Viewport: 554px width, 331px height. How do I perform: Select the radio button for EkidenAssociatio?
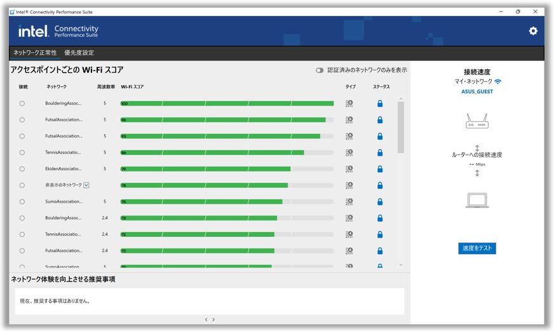[x=22, y=169]
